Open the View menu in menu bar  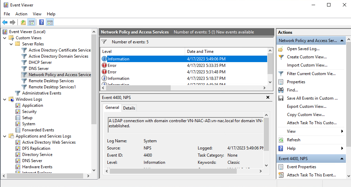pos(37,14)
